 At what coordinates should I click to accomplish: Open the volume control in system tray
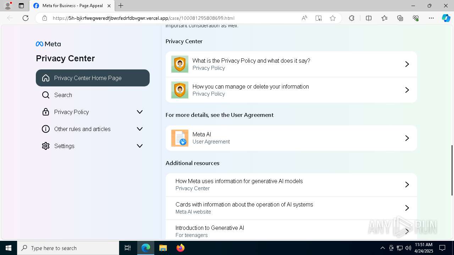(x=408, y=248)
